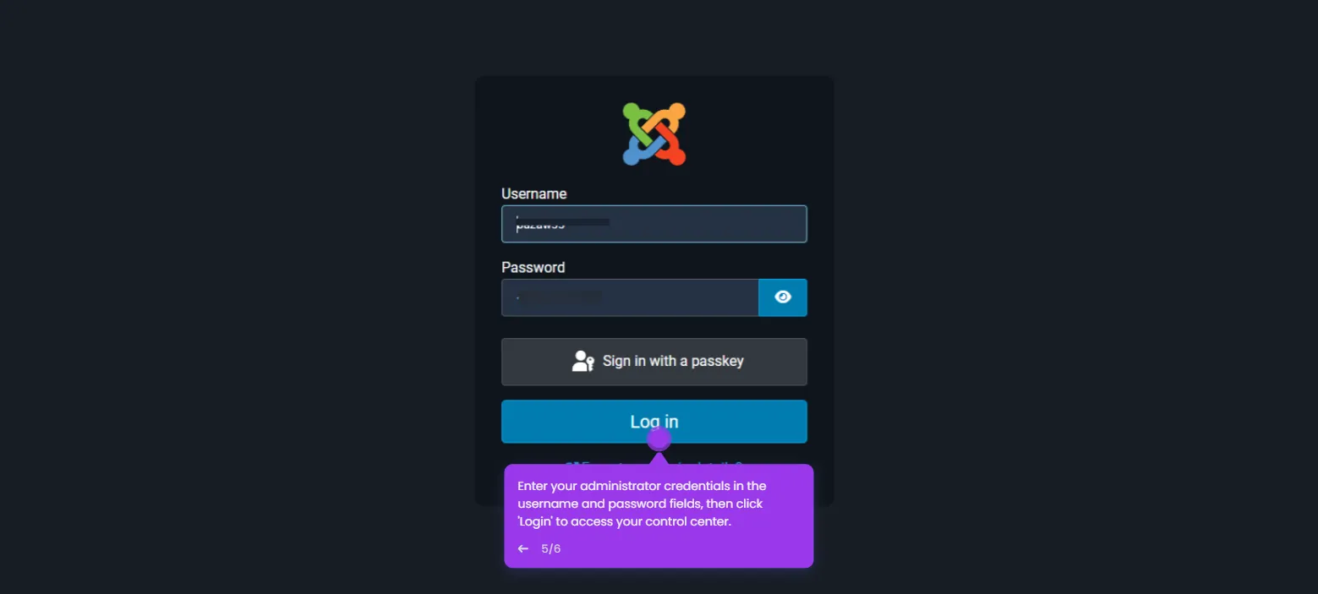The image size is (1318, 594).
Task: Click the tooltip's pointer triangle
Action: (x=659, y=459)
